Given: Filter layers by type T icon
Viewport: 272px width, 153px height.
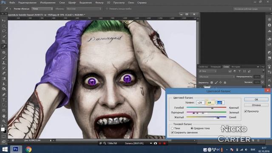Looking at the screenshot, I should pos(240,71).
